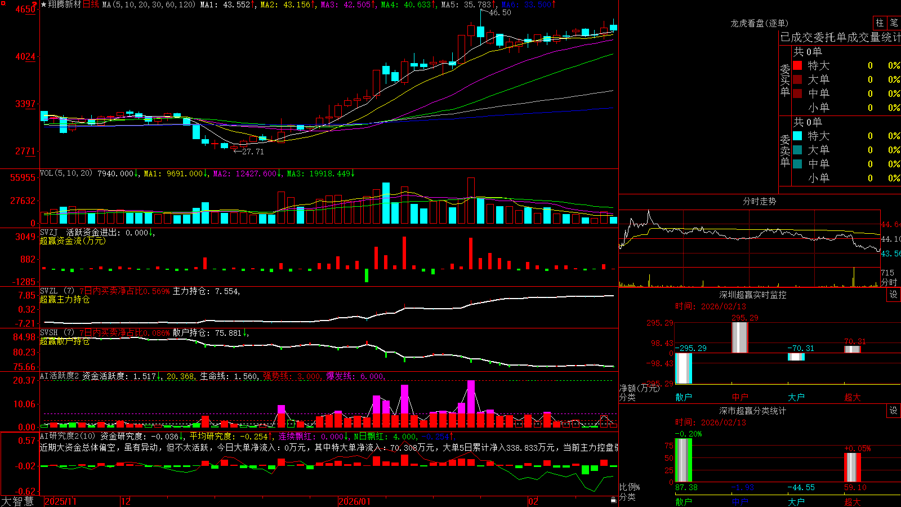This screenshot has height=507, width=901.
Task: Click the 大户 bar showing -70.31
Action: (x=796, y=357)
